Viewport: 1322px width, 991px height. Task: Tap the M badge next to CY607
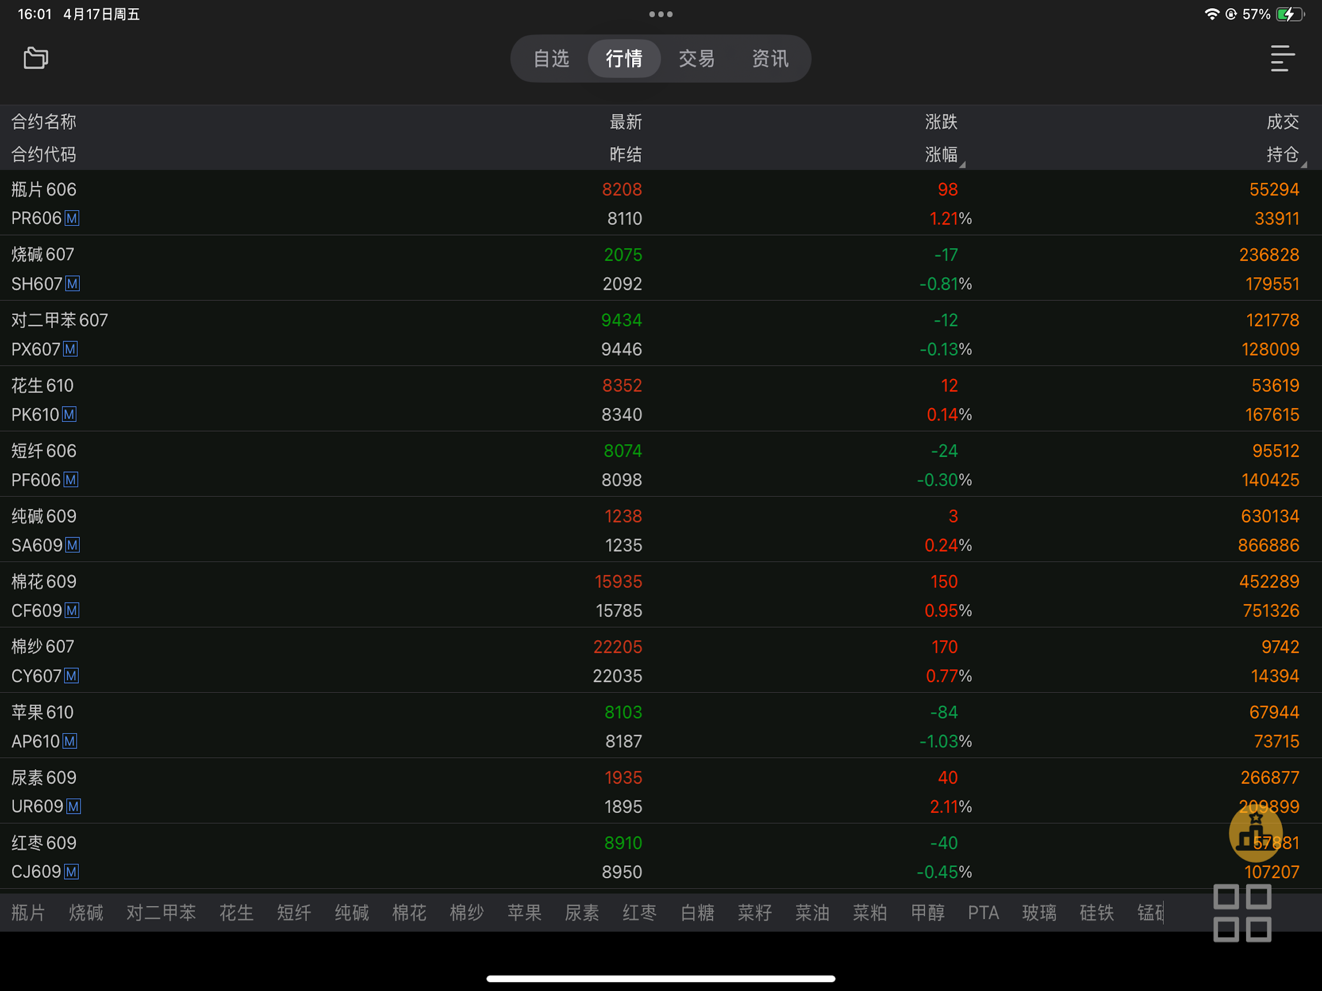(x=71, y=676)
